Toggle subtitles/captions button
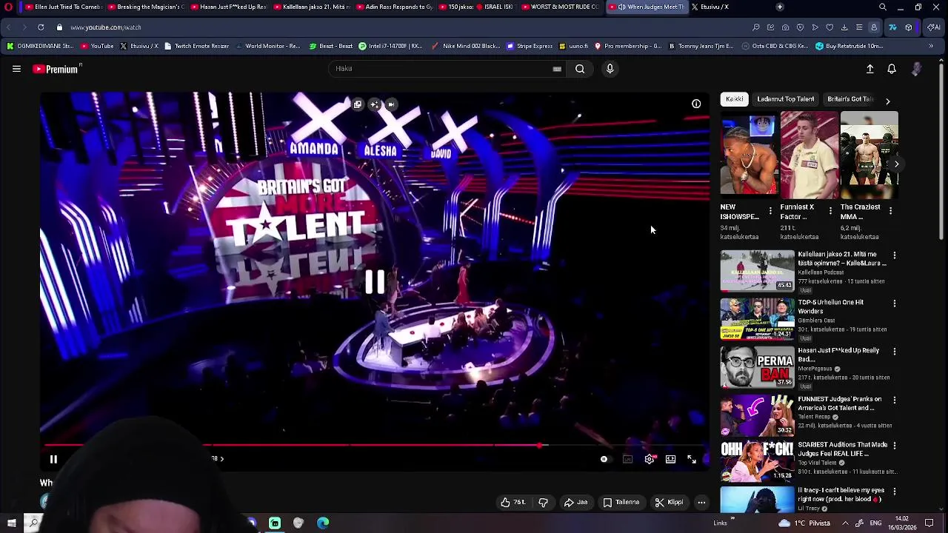The height and width of the screenshot is (533, 948). [627, 459]
